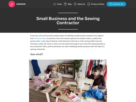Screen dimensions: 136x102
Task: Click the intro paragraph about sewing contractors
Action: (x=68, y=42)
